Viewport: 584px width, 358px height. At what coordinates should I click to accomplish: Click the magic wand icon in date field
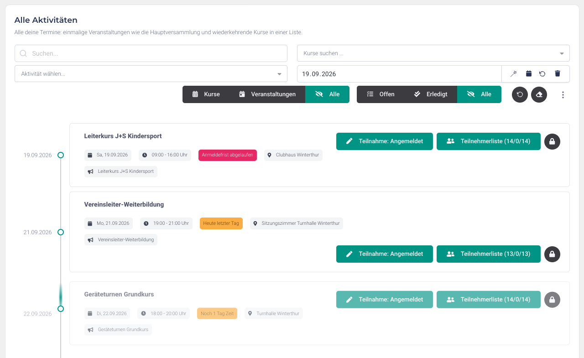click(514, 74)
